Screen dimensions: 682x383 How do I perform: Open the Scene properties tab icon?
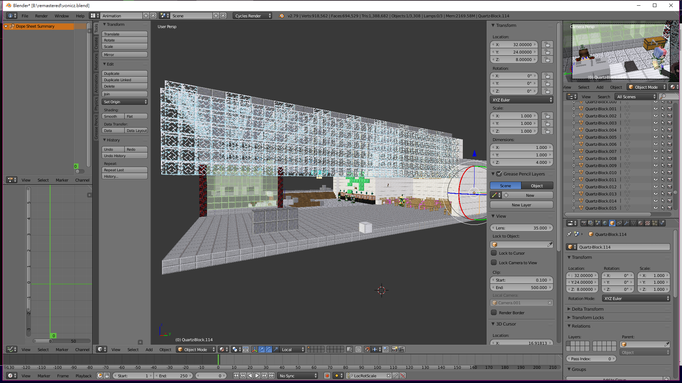tap(598, 223)
